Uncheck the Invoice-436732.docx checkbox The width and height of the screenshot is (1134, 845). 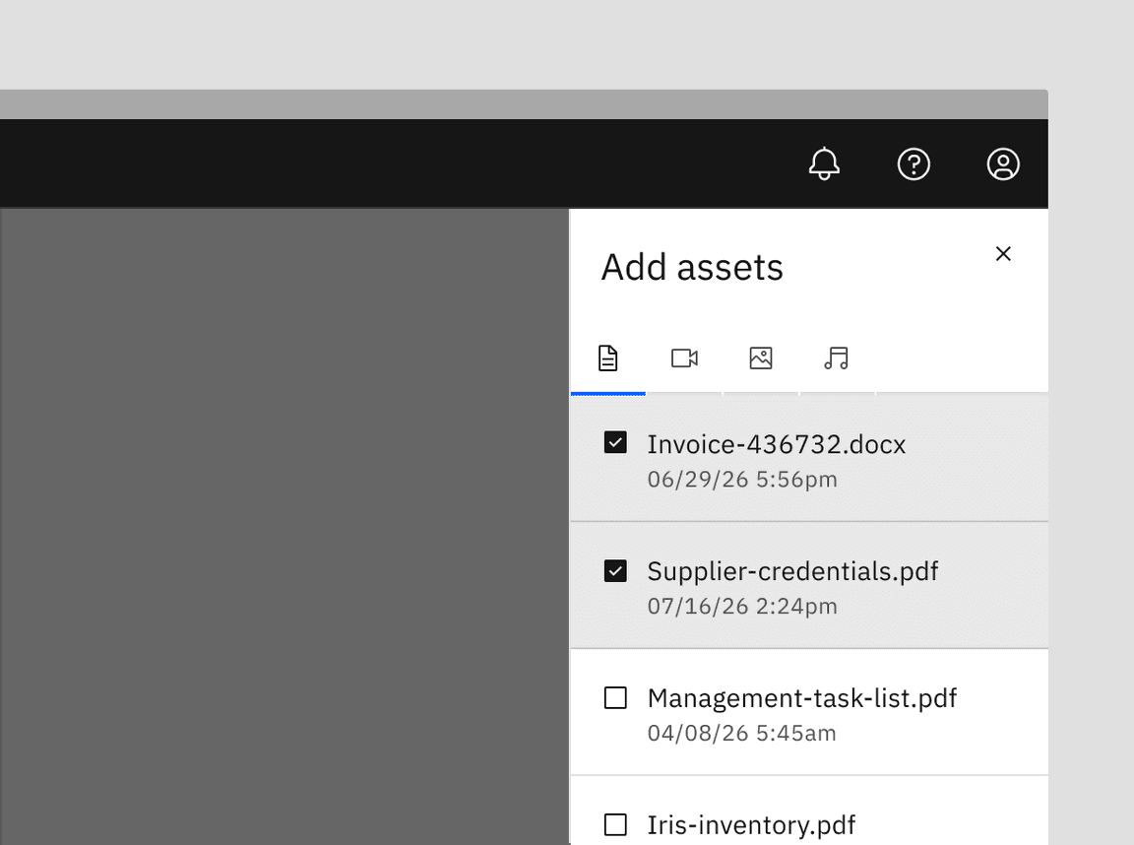pos(616,443)
